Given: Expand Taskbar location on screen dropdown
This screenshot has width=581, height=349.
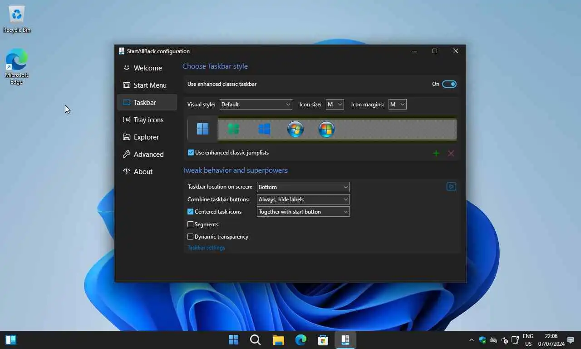Looking at the screenshot, I should pos(303,187).
